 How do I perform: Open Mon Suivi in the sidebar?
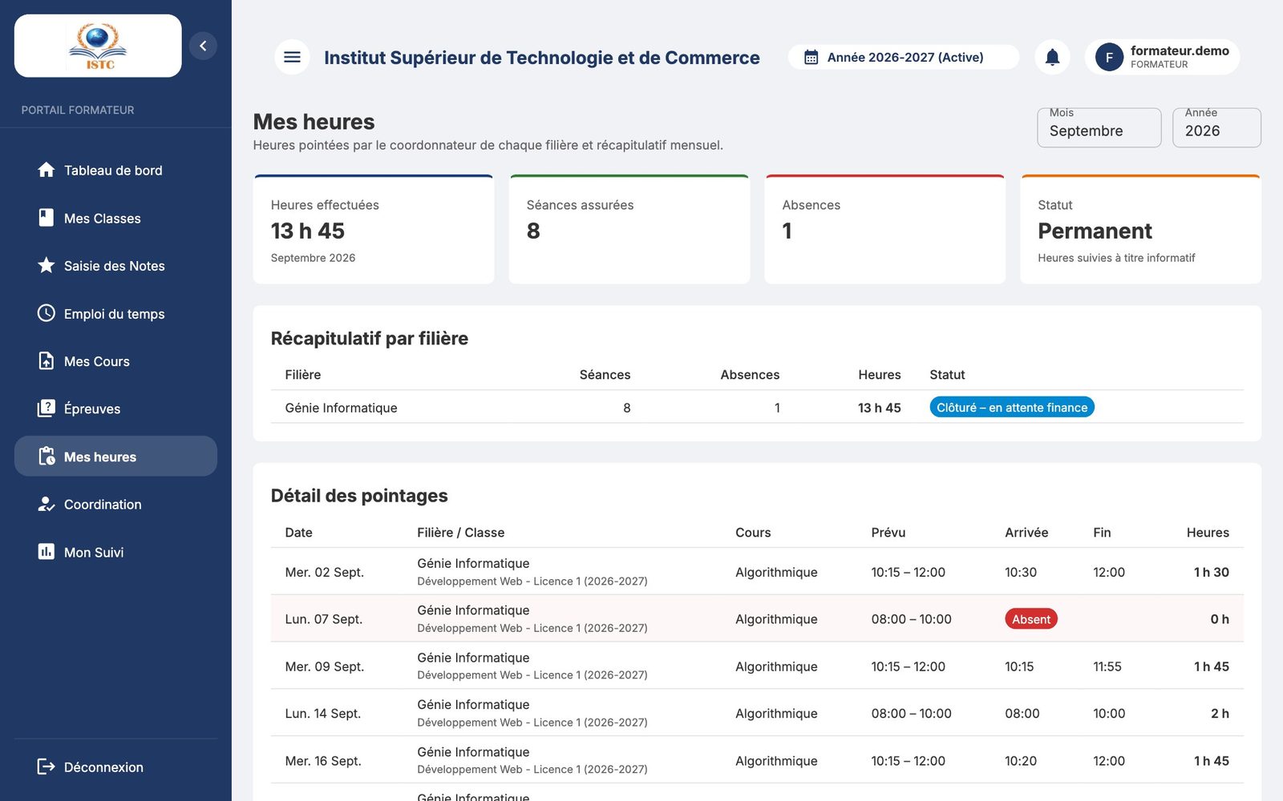pyautogui.click(x=115, y=552)
